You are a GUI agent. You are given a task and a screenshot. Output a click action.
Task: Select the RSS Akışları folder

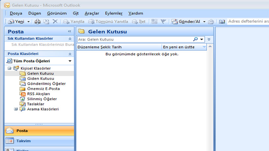[38, 94]
